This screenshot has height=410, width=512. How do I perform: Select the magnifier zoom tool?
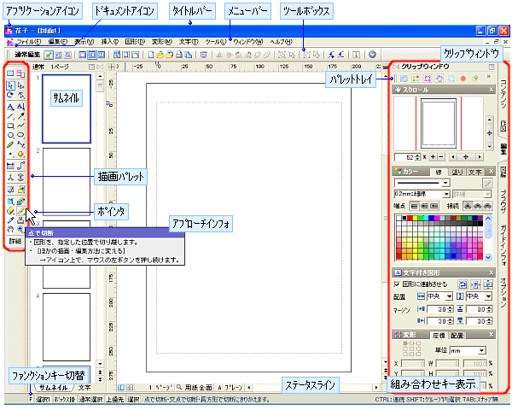20,229
